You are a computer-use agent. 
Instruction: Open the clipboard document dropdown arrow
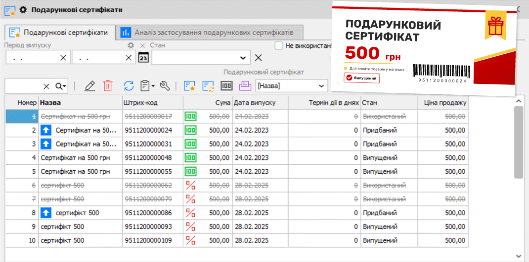[153, 86]
